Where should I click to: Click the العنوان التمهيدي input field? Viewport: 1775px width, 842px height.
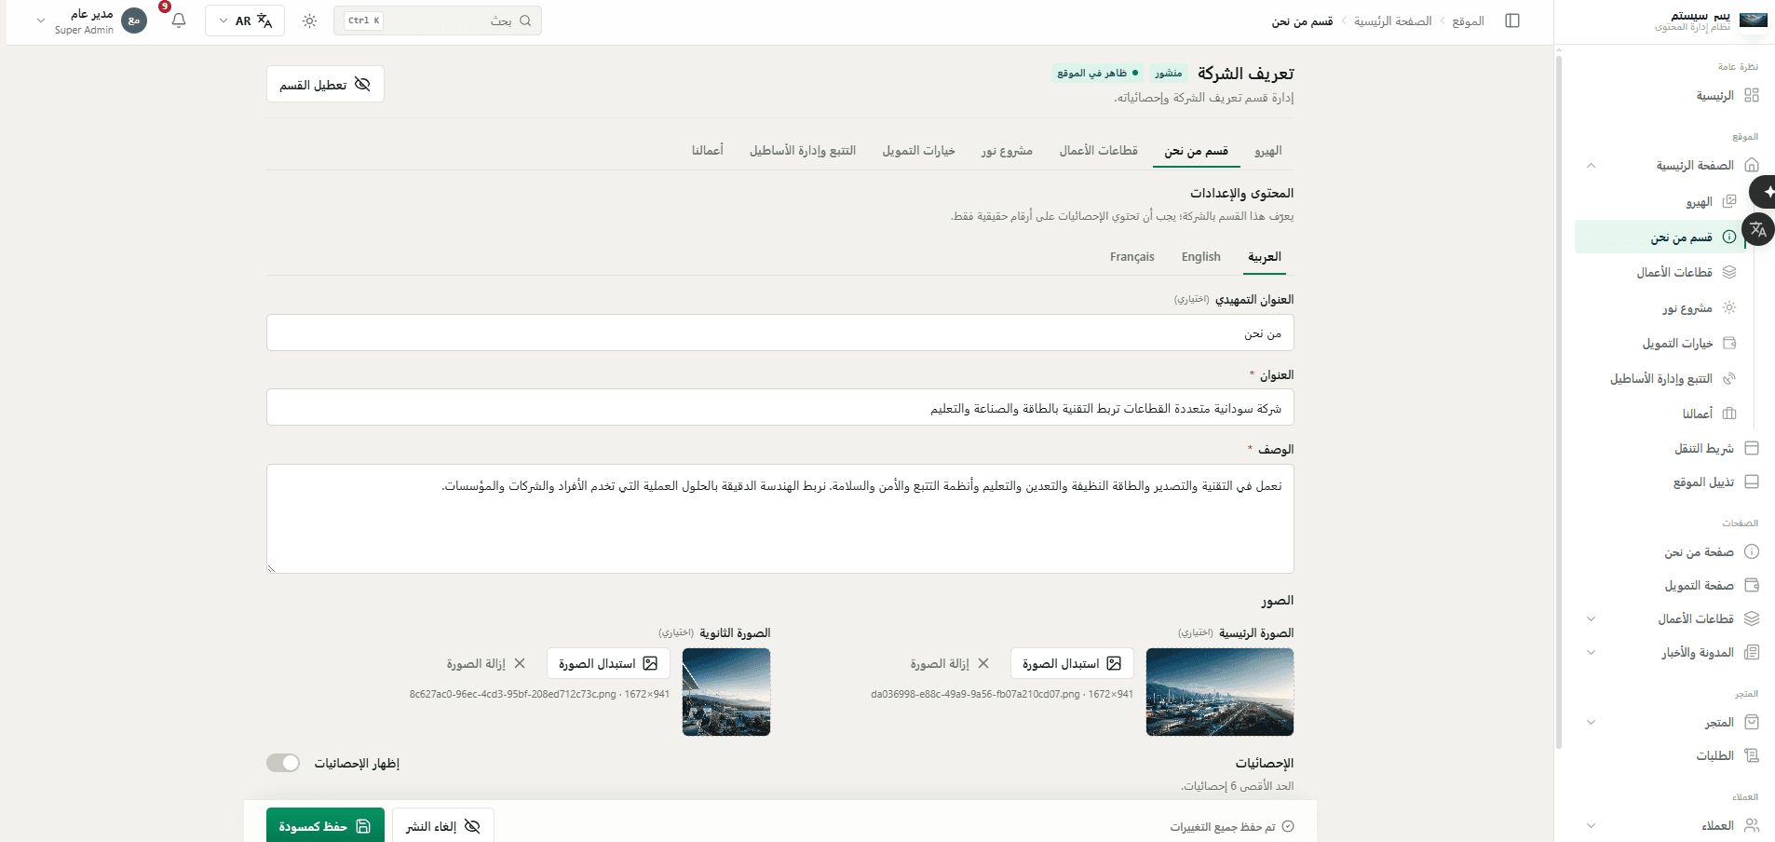coord(780,333)
